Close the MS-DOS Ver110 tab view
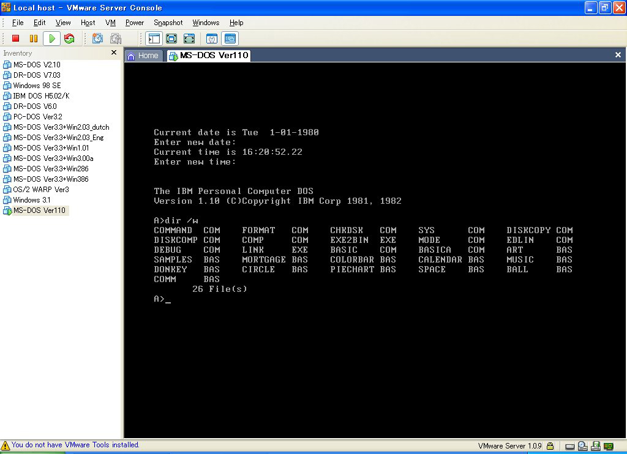627x454 pixels. (x=618, y=54)
